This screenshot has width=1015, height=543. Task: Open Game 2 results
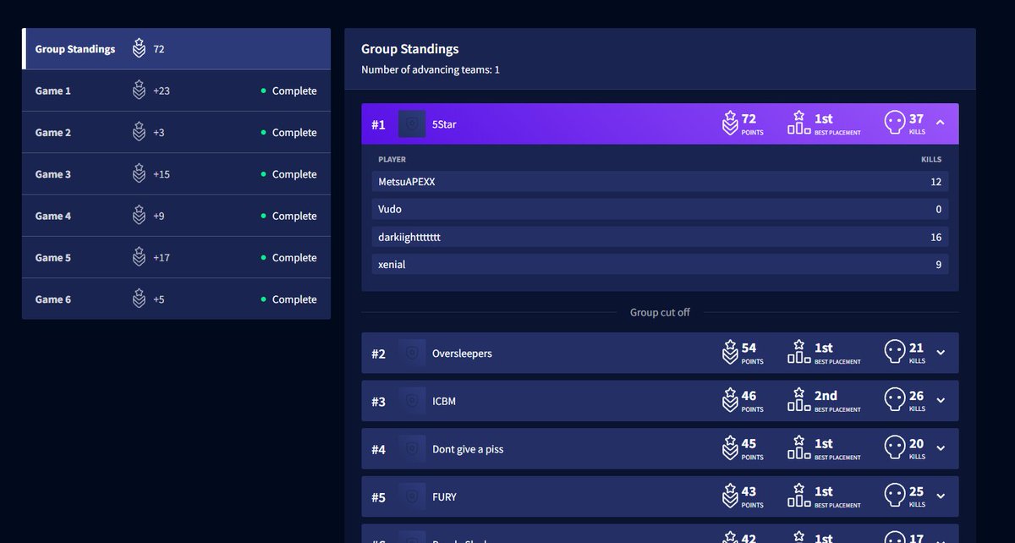point(176,132)
